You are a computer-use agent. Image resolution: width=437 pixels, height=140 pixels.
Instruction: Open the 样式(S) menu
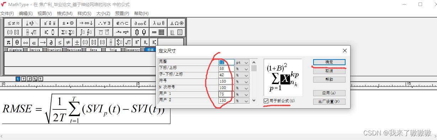point(84,14)
